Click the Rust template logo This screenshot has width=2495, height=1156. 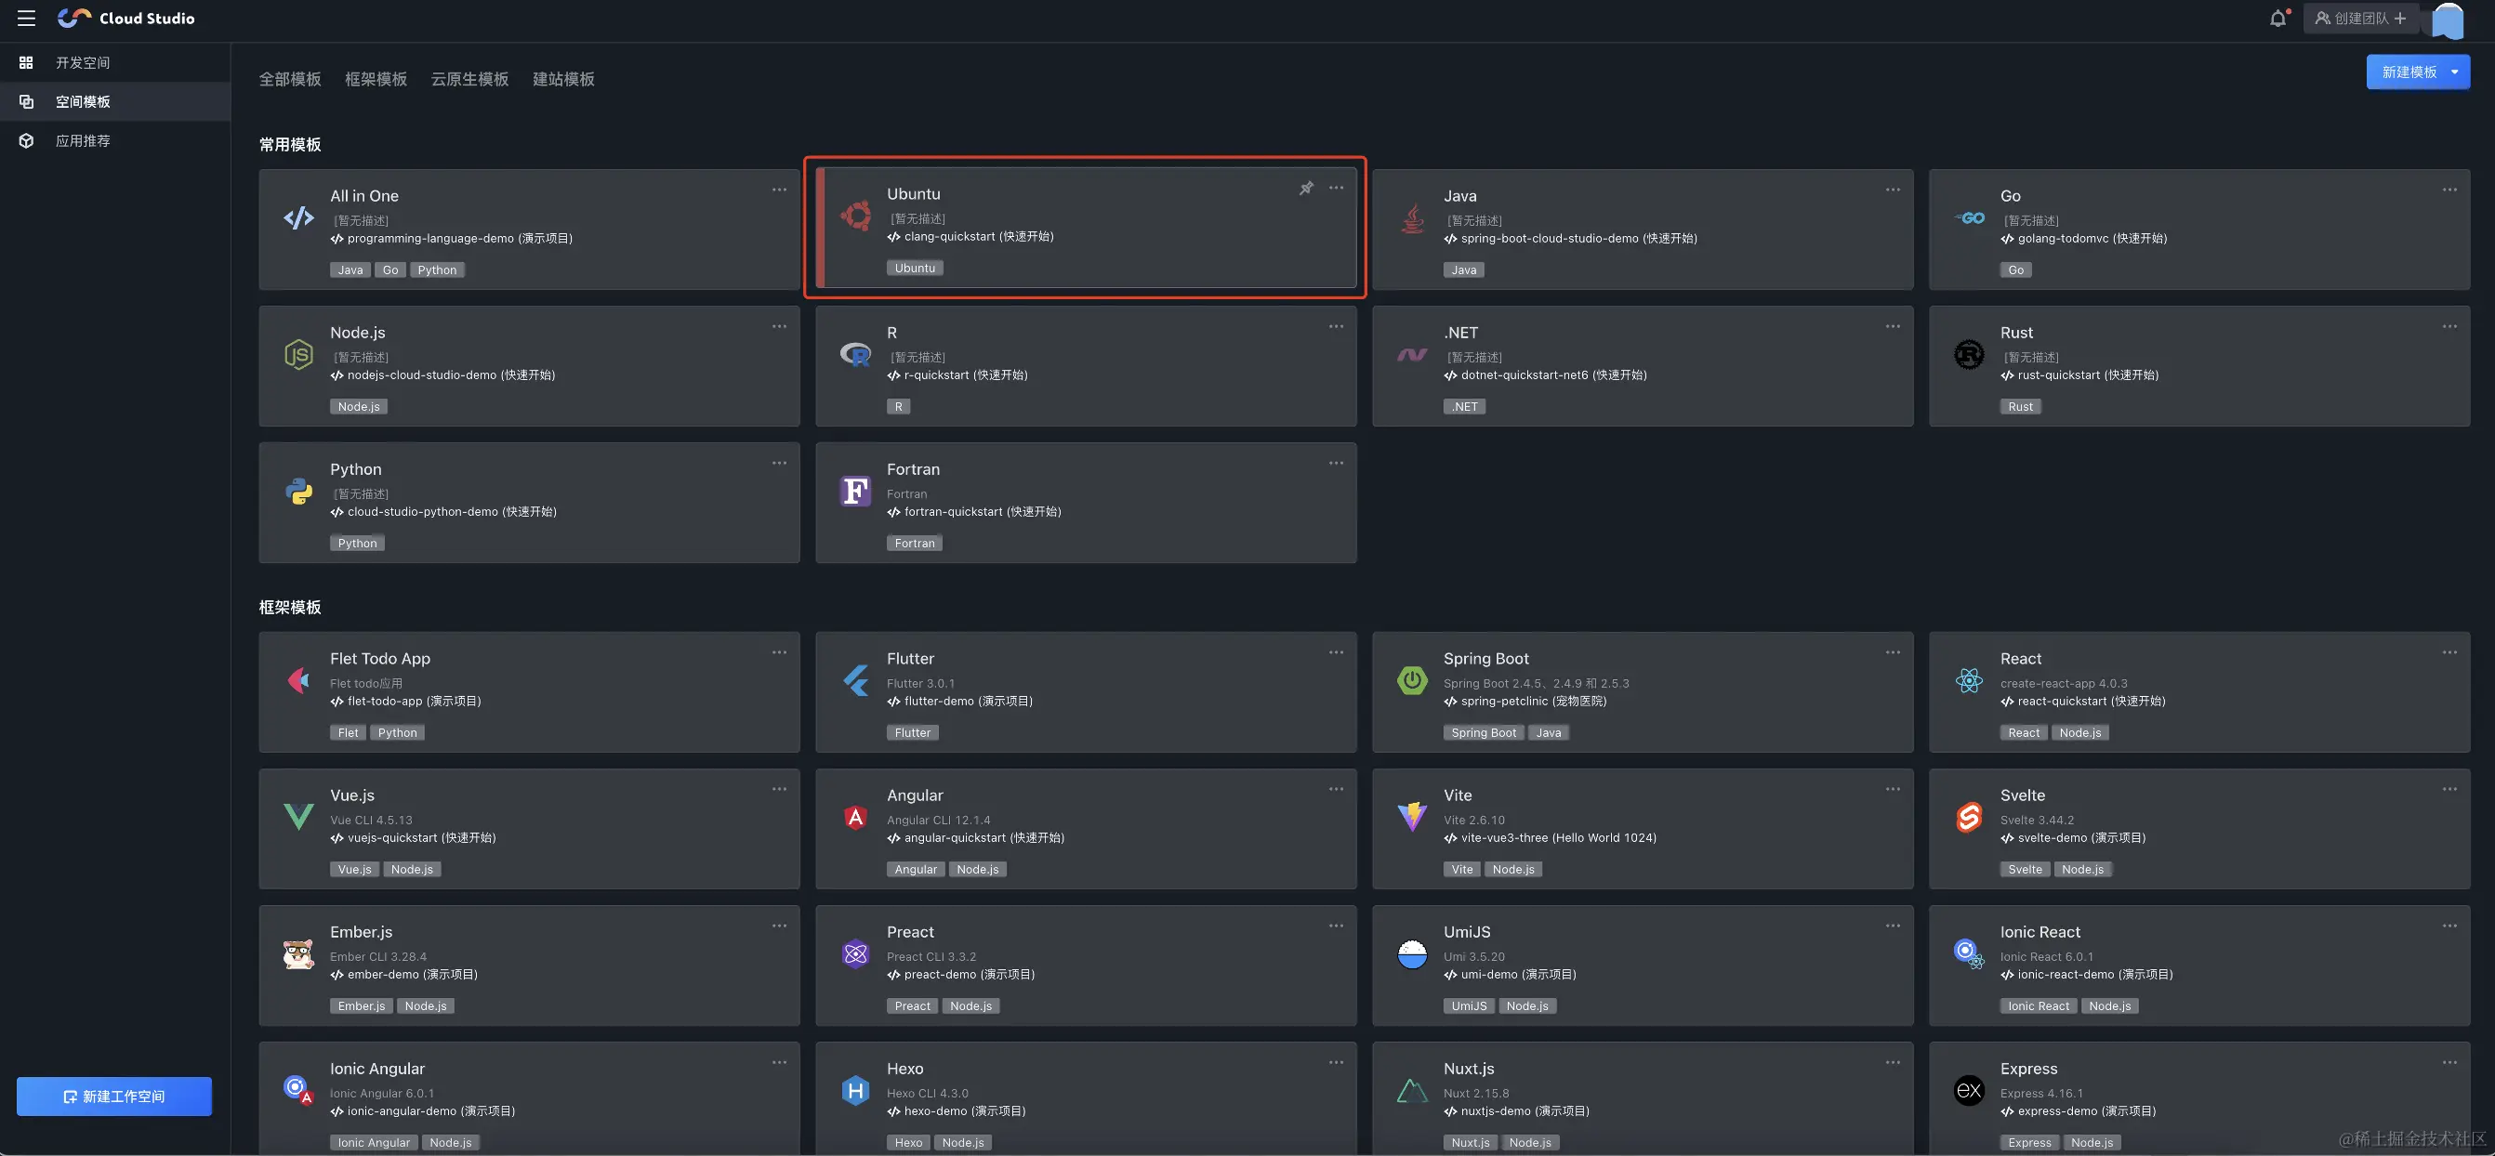1968,355
